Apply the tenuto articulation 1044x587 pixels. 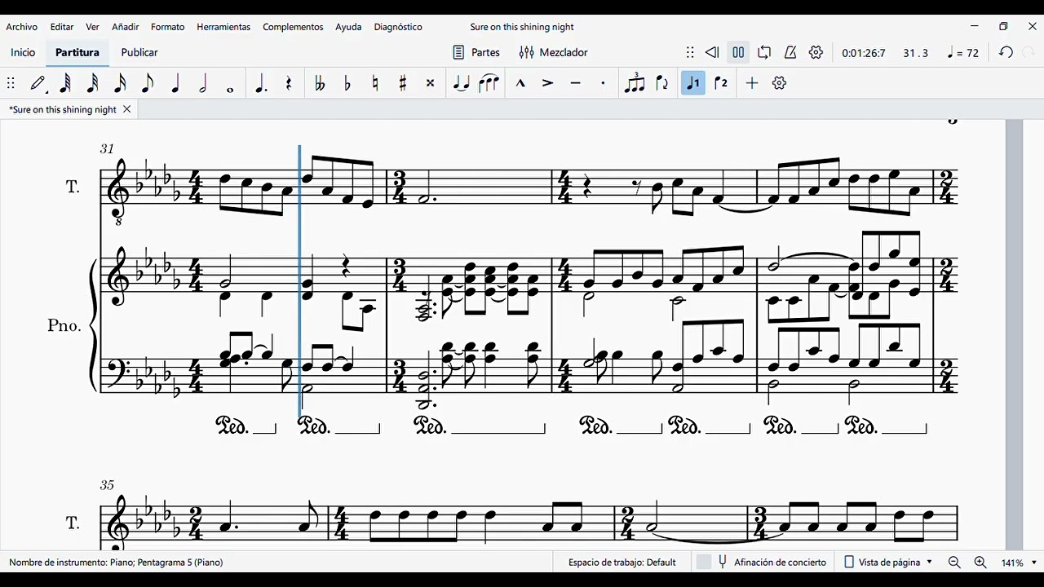(x=576, y=83)
